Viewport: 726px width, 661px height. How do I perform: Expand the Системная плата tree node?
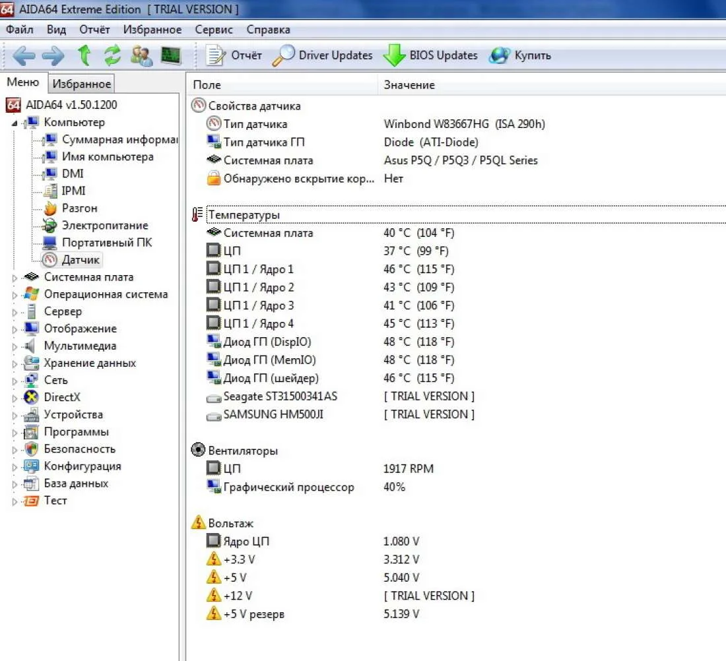[x=15, y=278]
